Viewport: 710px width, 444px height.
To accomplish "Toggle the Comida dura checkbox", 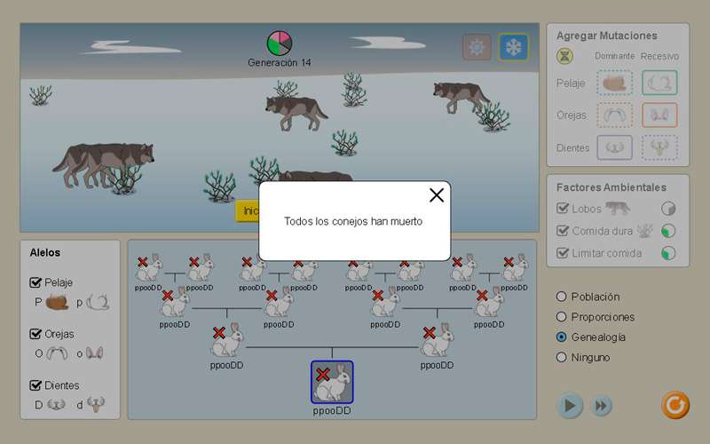I will click(x=563, y=231).
